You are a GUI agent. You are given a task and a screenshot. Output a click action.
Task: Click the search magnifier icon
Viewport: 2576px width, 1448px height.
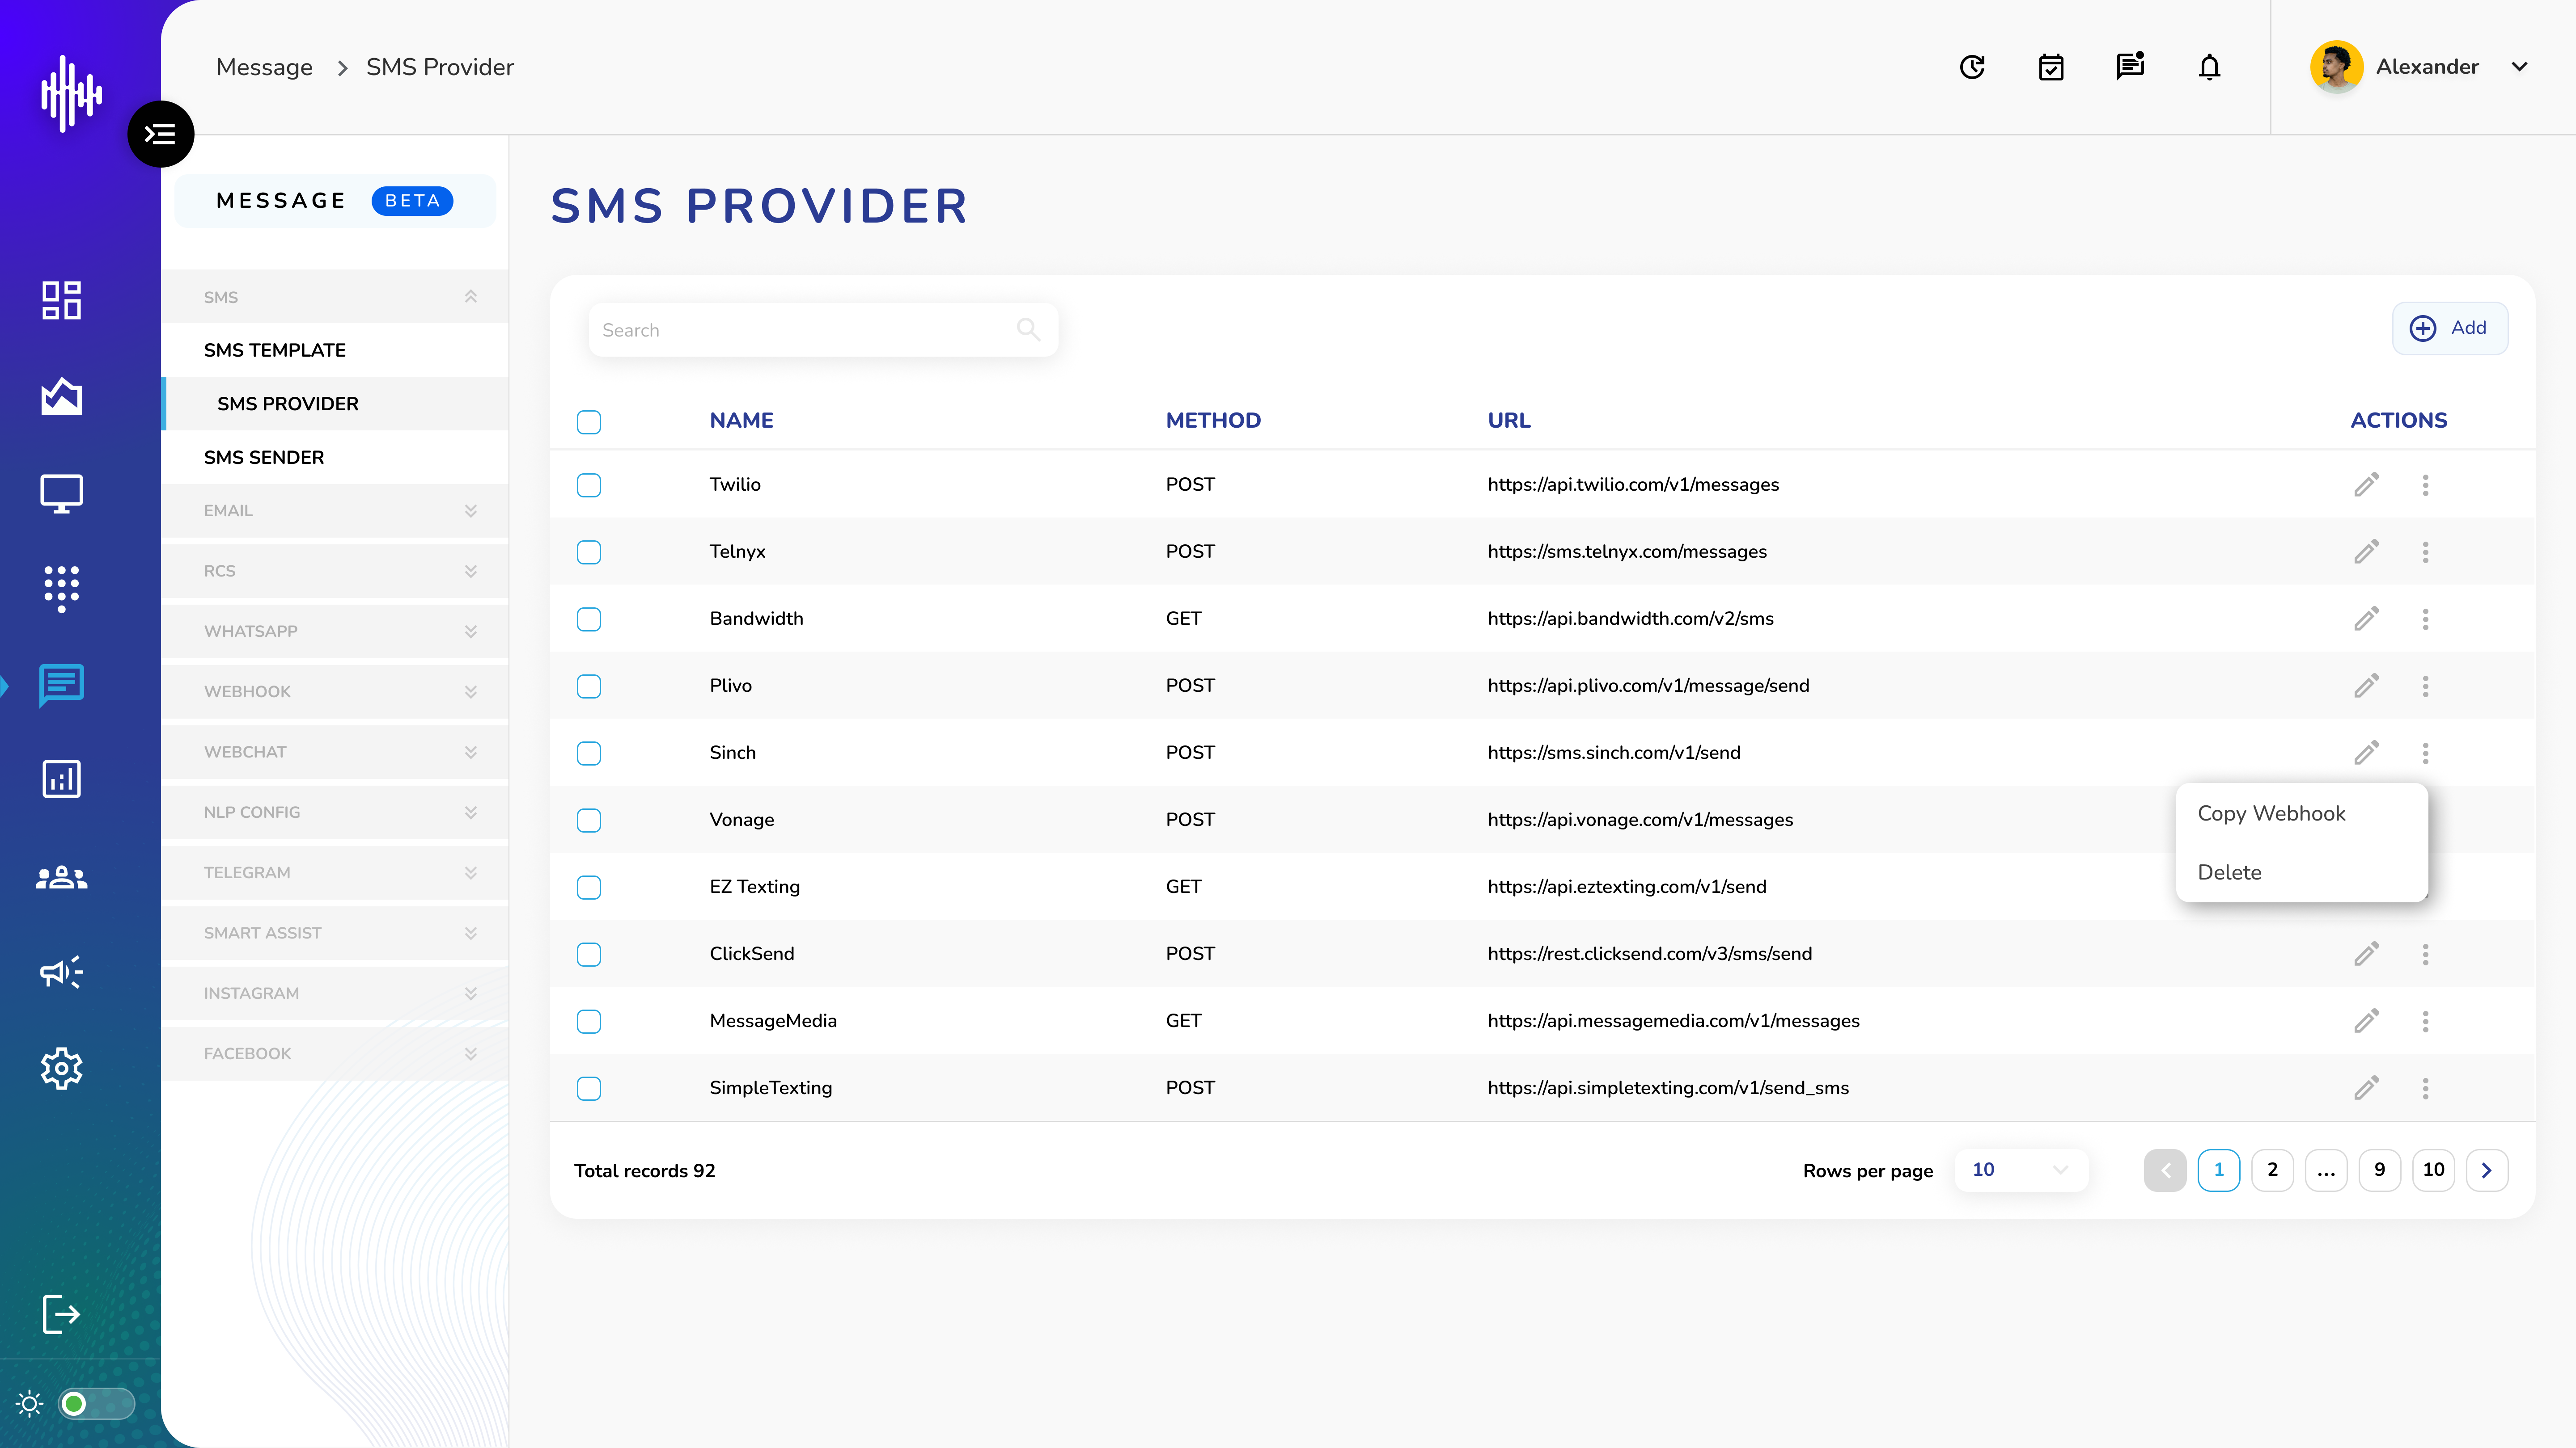click(x=1028, y=329)
